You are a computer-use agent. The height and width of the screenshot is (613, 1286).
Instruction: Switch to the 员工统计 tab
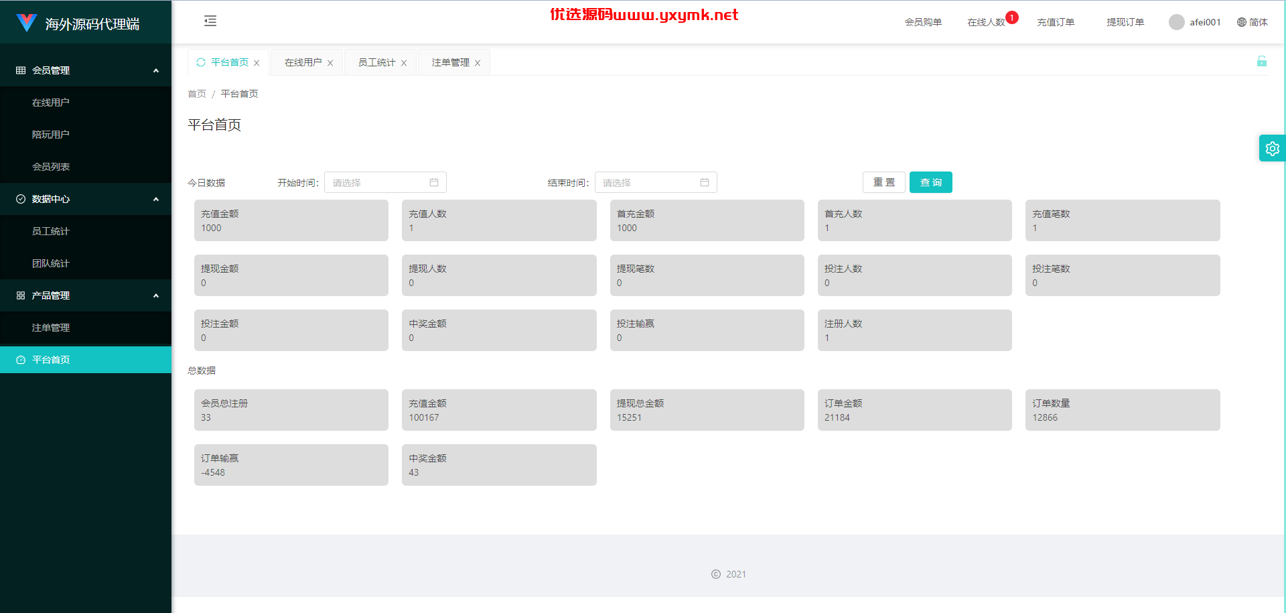pos(376,62)
